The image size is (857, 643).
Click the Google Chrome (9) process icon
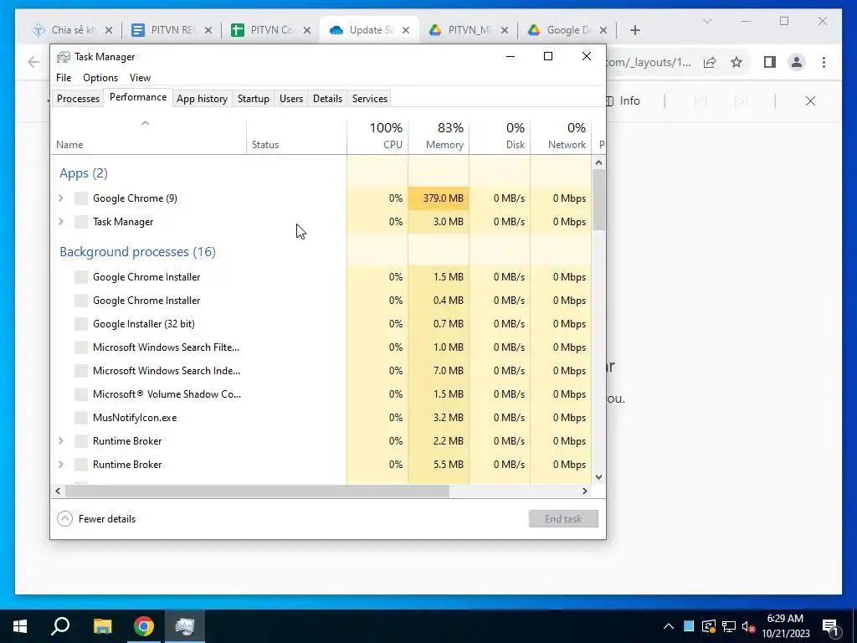click(x=81, y=198)
